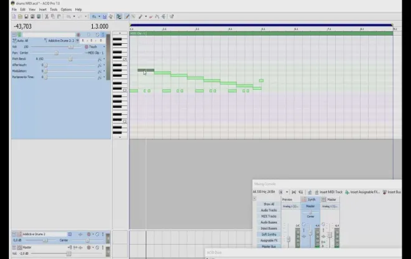Open the Touch automation mode dropdown
The width and height of the screenshot is (411, 259).
103,47
